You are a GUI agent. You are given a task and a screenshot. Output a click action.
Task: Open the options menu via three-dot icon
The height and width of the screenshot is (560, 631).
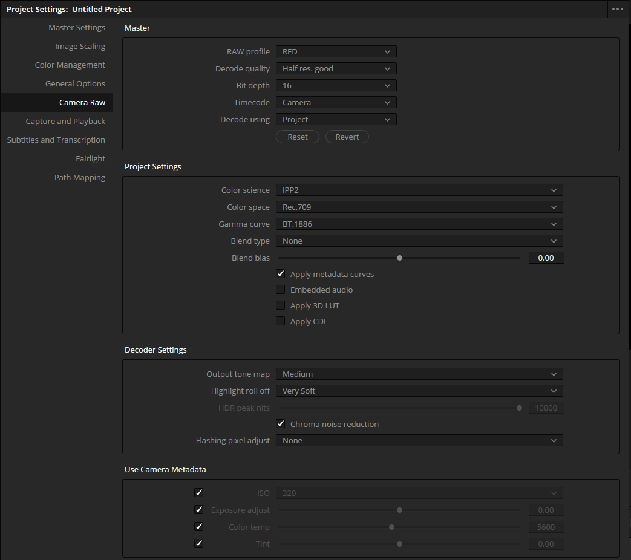pos(617,8)
